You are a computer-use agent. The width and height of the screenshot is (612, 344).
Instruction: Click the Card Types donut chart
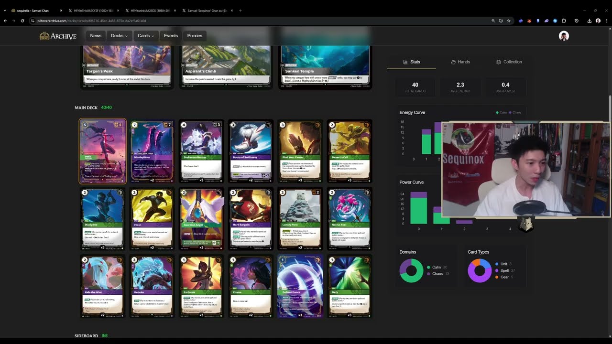480,270
